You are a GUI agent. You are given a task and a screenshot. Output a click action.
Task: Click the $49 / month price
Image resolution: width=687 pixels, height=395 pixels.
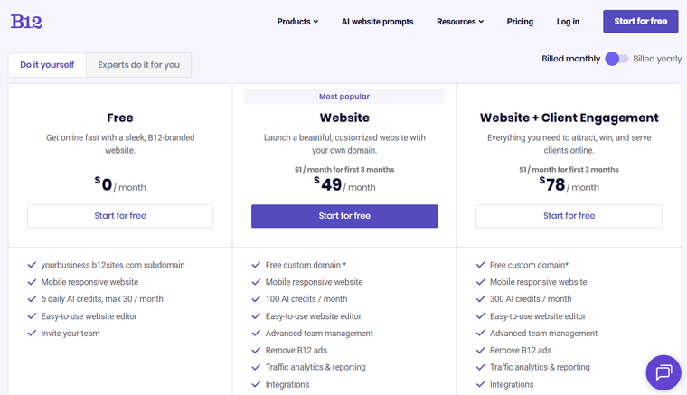pyautogui.click(x=344, y=184)
